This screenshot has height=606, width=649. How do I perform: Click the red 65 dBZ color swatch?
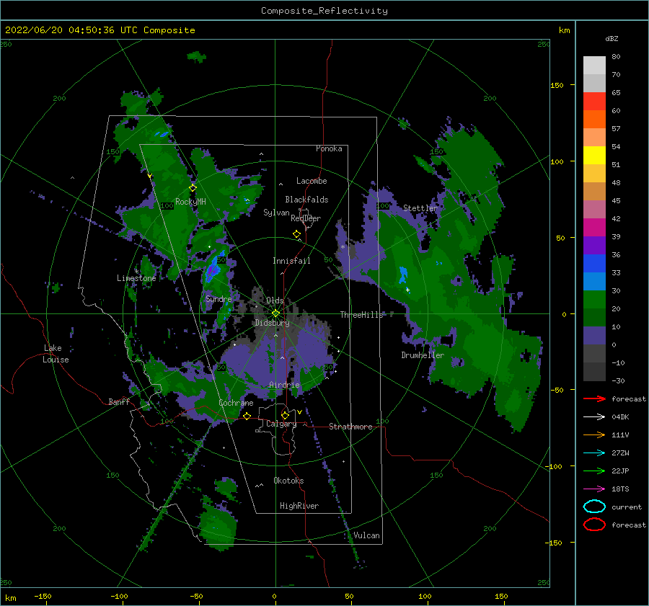[x=594, y=101]
